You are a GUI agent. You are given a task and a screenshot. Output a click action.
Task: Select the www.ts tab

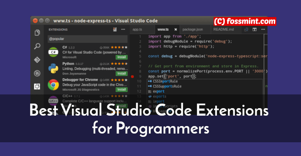click(163, 30)
